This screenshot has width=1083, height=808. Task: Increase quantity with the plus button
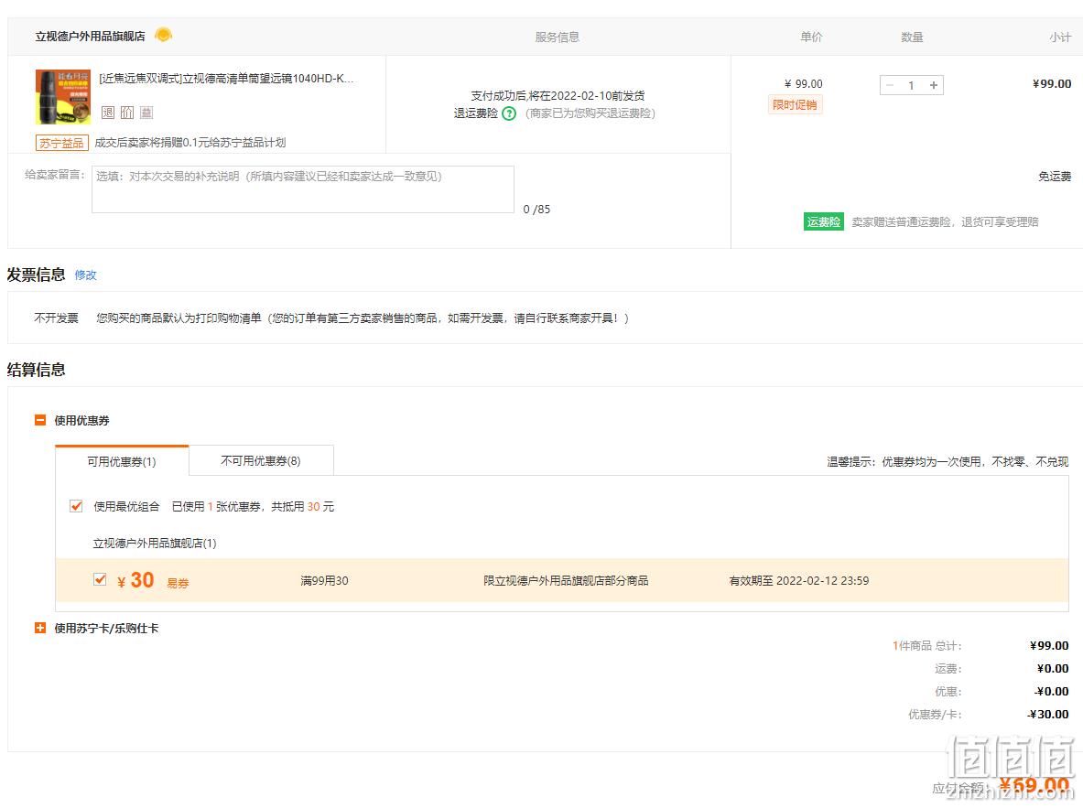(x=934, y=85)
